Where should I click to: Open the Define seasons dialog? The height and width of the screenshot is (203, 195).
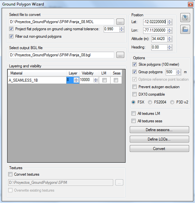tap(159, 130)
